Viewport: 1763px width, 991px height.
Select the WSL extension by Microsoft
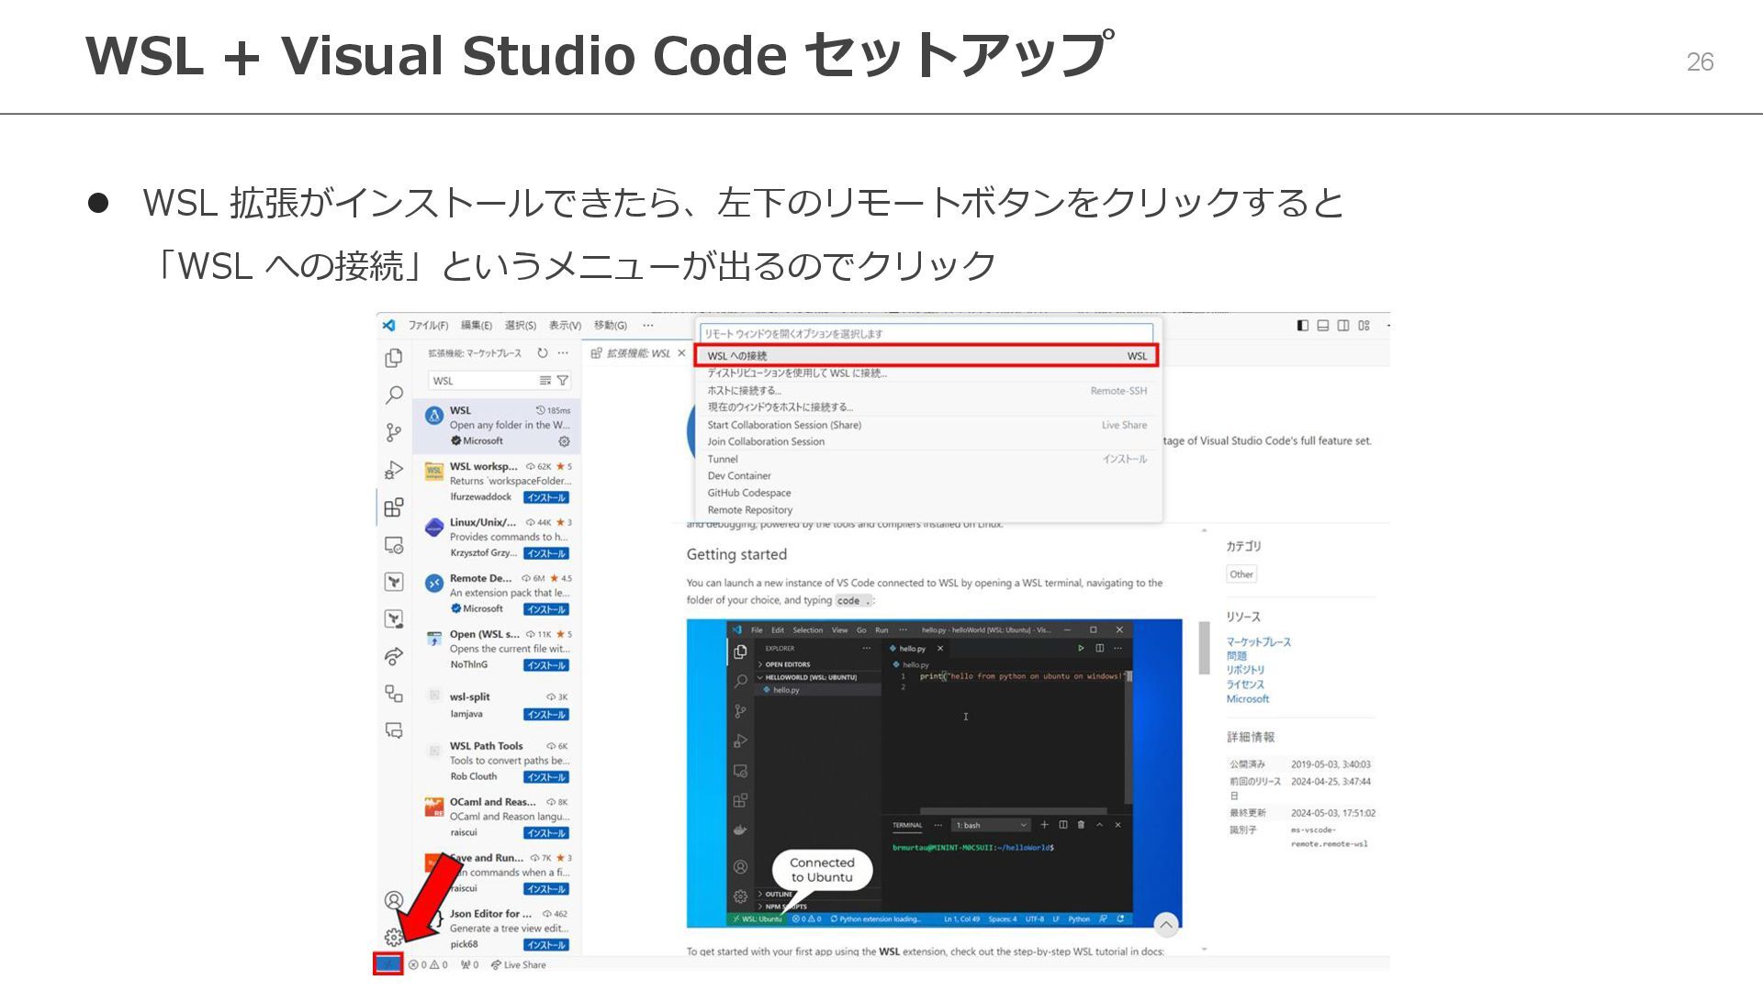(496, 426)
